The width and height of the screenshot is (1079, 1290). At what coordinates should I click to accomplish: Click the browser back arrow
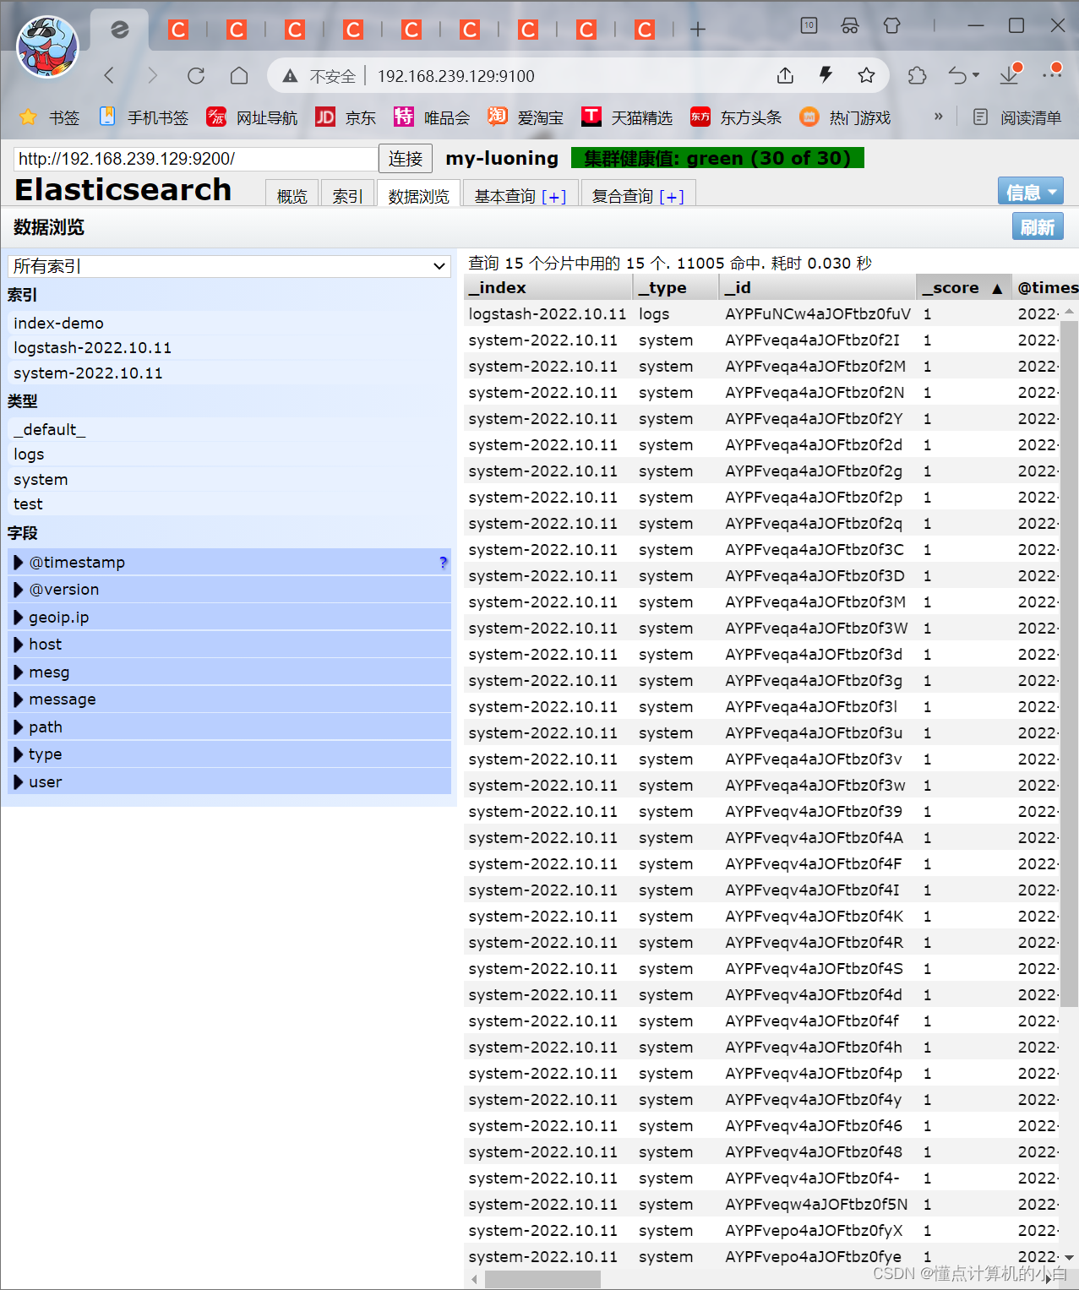(x=109, y=75)
